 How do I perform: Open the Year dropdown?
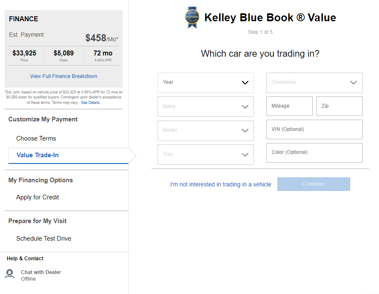(x=206, y=83)
